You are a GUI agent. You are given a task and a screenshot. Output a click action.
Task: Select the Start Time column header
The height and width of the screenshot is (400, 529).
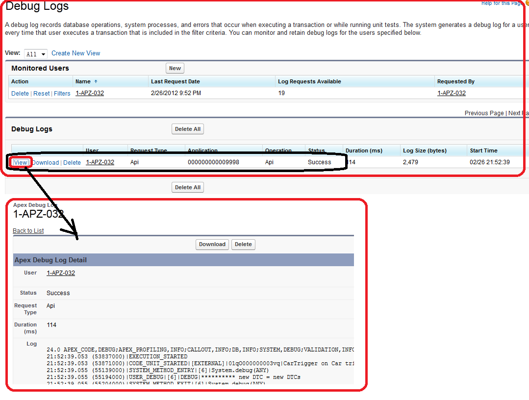point(483,151)
